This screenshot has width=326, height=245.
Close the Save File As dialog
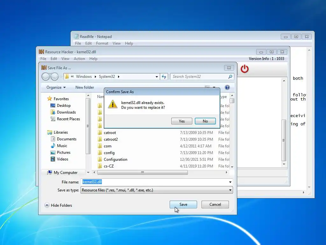click(229, 68)
